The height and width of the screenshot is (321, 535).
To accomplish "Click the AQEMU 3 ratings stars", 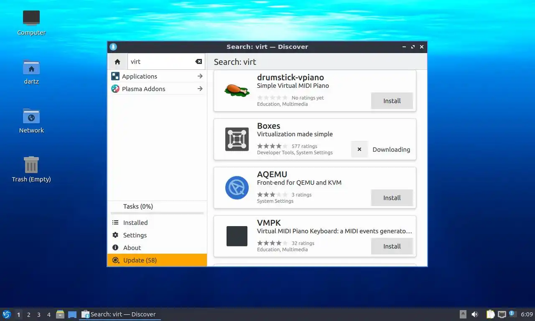I will click(273, 195).
